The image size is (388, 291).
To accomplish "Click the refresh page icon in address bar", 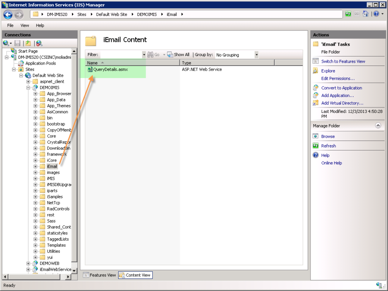I will coord(348,14).
